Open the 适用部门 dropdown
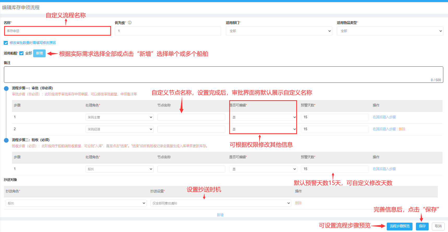The height and width of the screenshot is (232, 448). (279, 31)
